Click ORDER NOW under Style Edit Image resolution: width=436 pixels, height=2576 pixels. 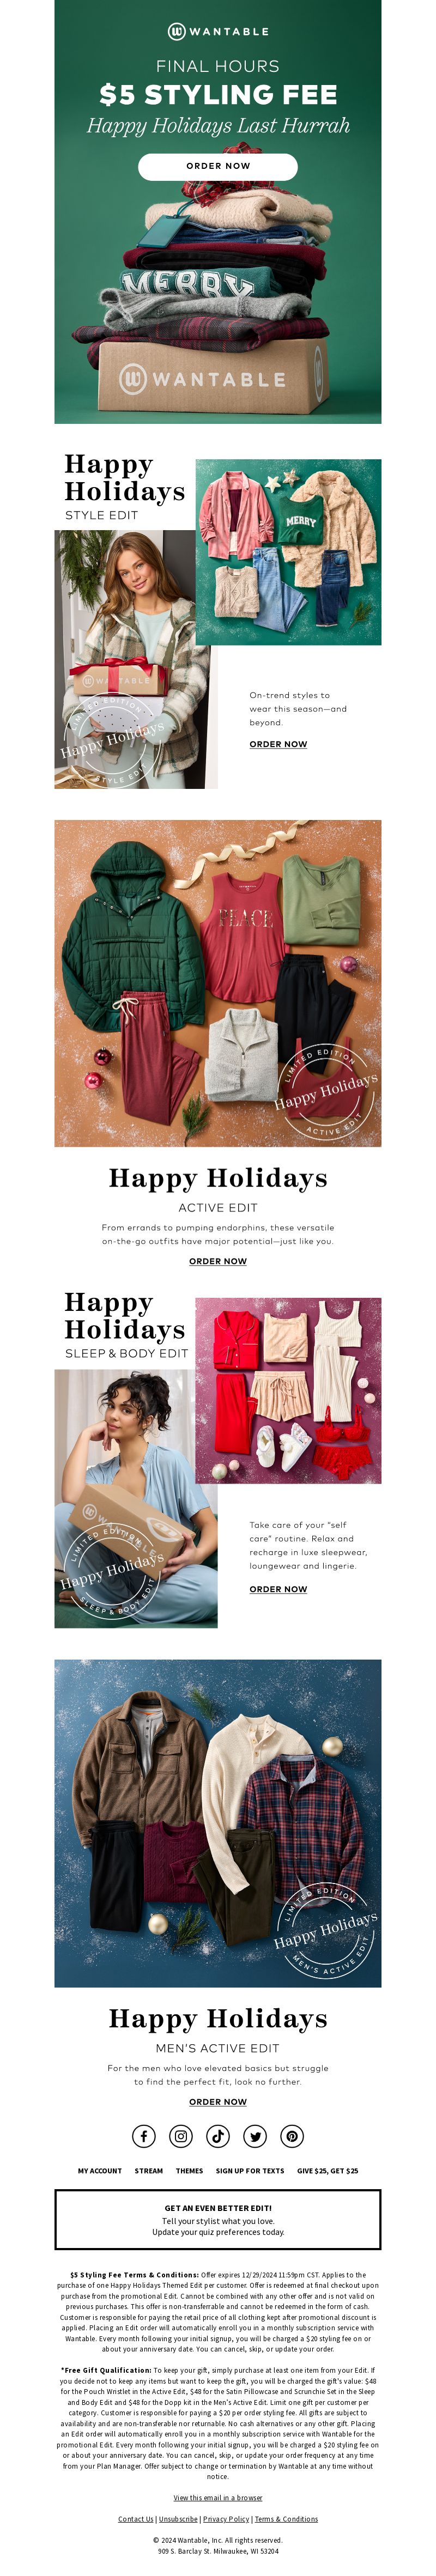tap(278, 744)
